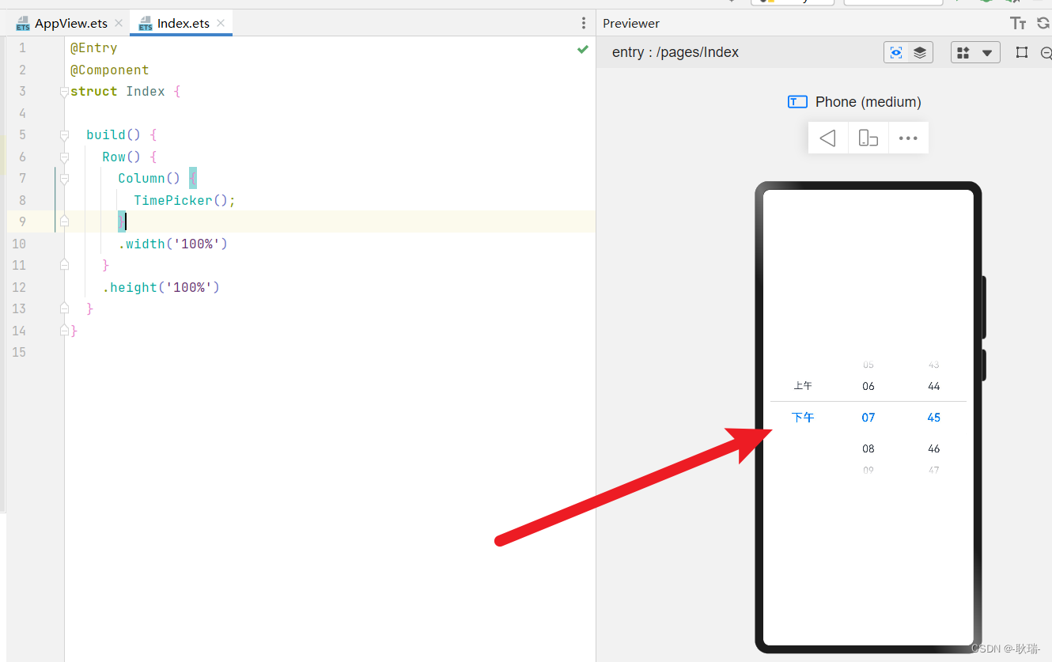
Task: Choose hour 06 in the time picker
Action: pyautogui.click(x=868, y=386)
